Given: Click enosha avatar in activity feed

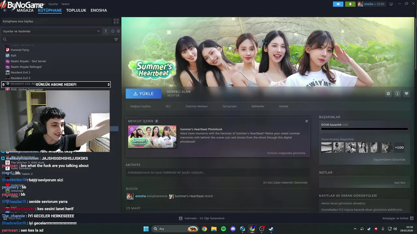Looking at the screenshot, I should coord(130,196).
